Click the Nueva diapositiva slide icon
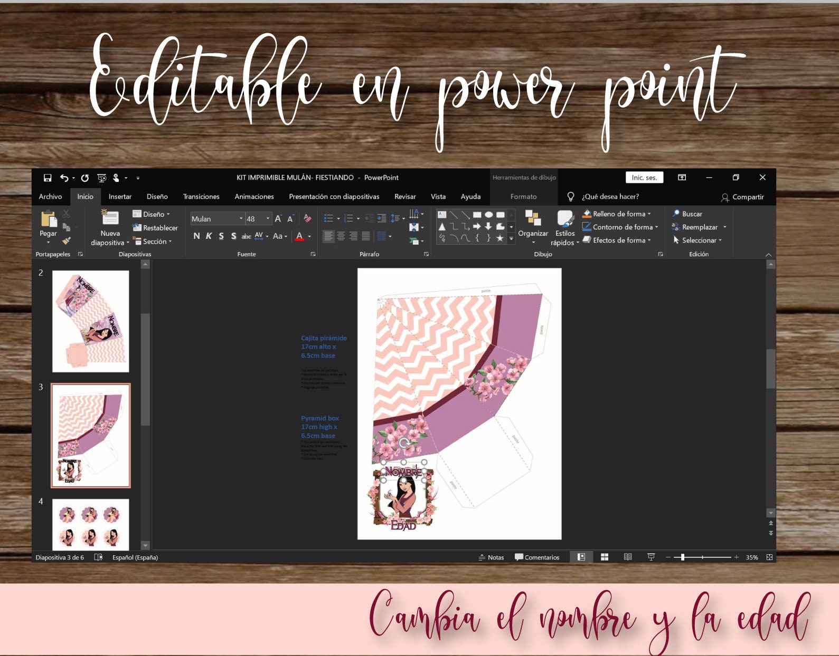Screen dimensions: 839x656 coord(110,217)
